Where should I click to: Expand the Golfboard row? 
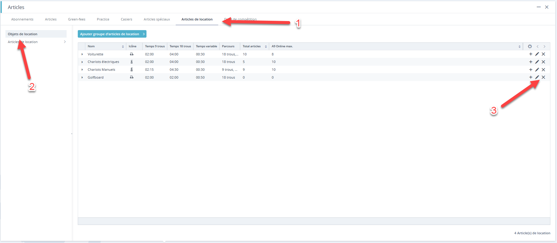click(x=82, y=77)
